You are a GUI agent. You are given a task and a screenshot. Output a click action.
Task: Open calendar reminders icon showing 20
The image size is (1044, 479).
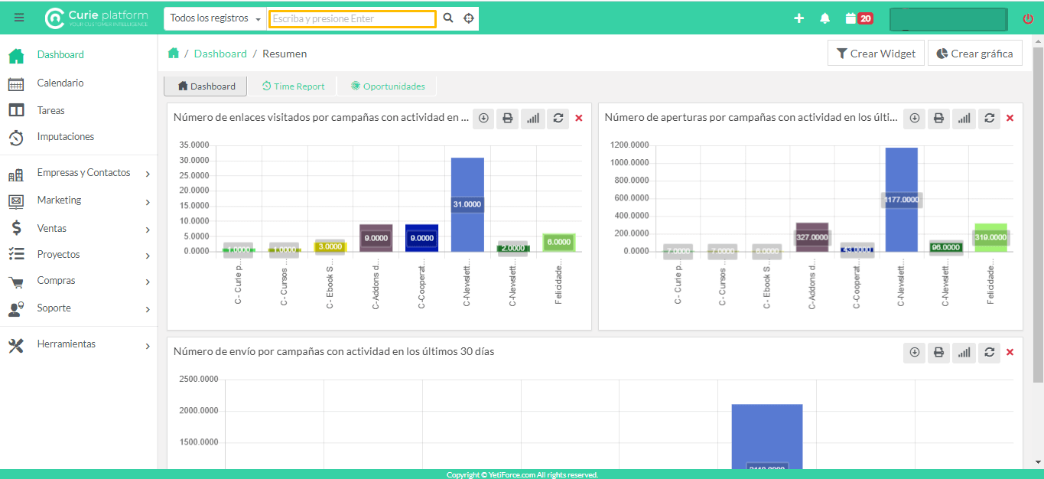coord(859,18)
